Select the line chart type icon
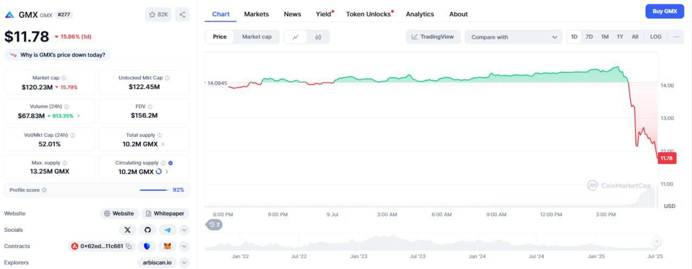 295,37
